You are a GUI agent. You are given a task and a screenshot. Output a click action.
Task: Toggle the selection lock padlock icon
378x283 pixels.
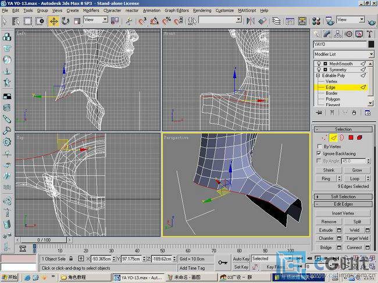[71, 259]
